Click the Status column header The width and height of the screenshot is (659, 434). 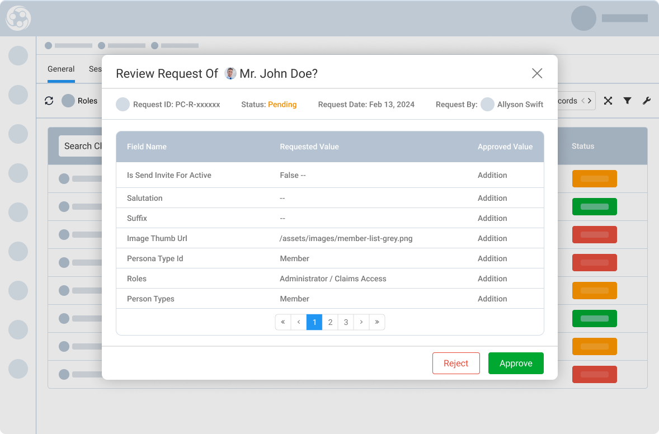coord(582,146)
